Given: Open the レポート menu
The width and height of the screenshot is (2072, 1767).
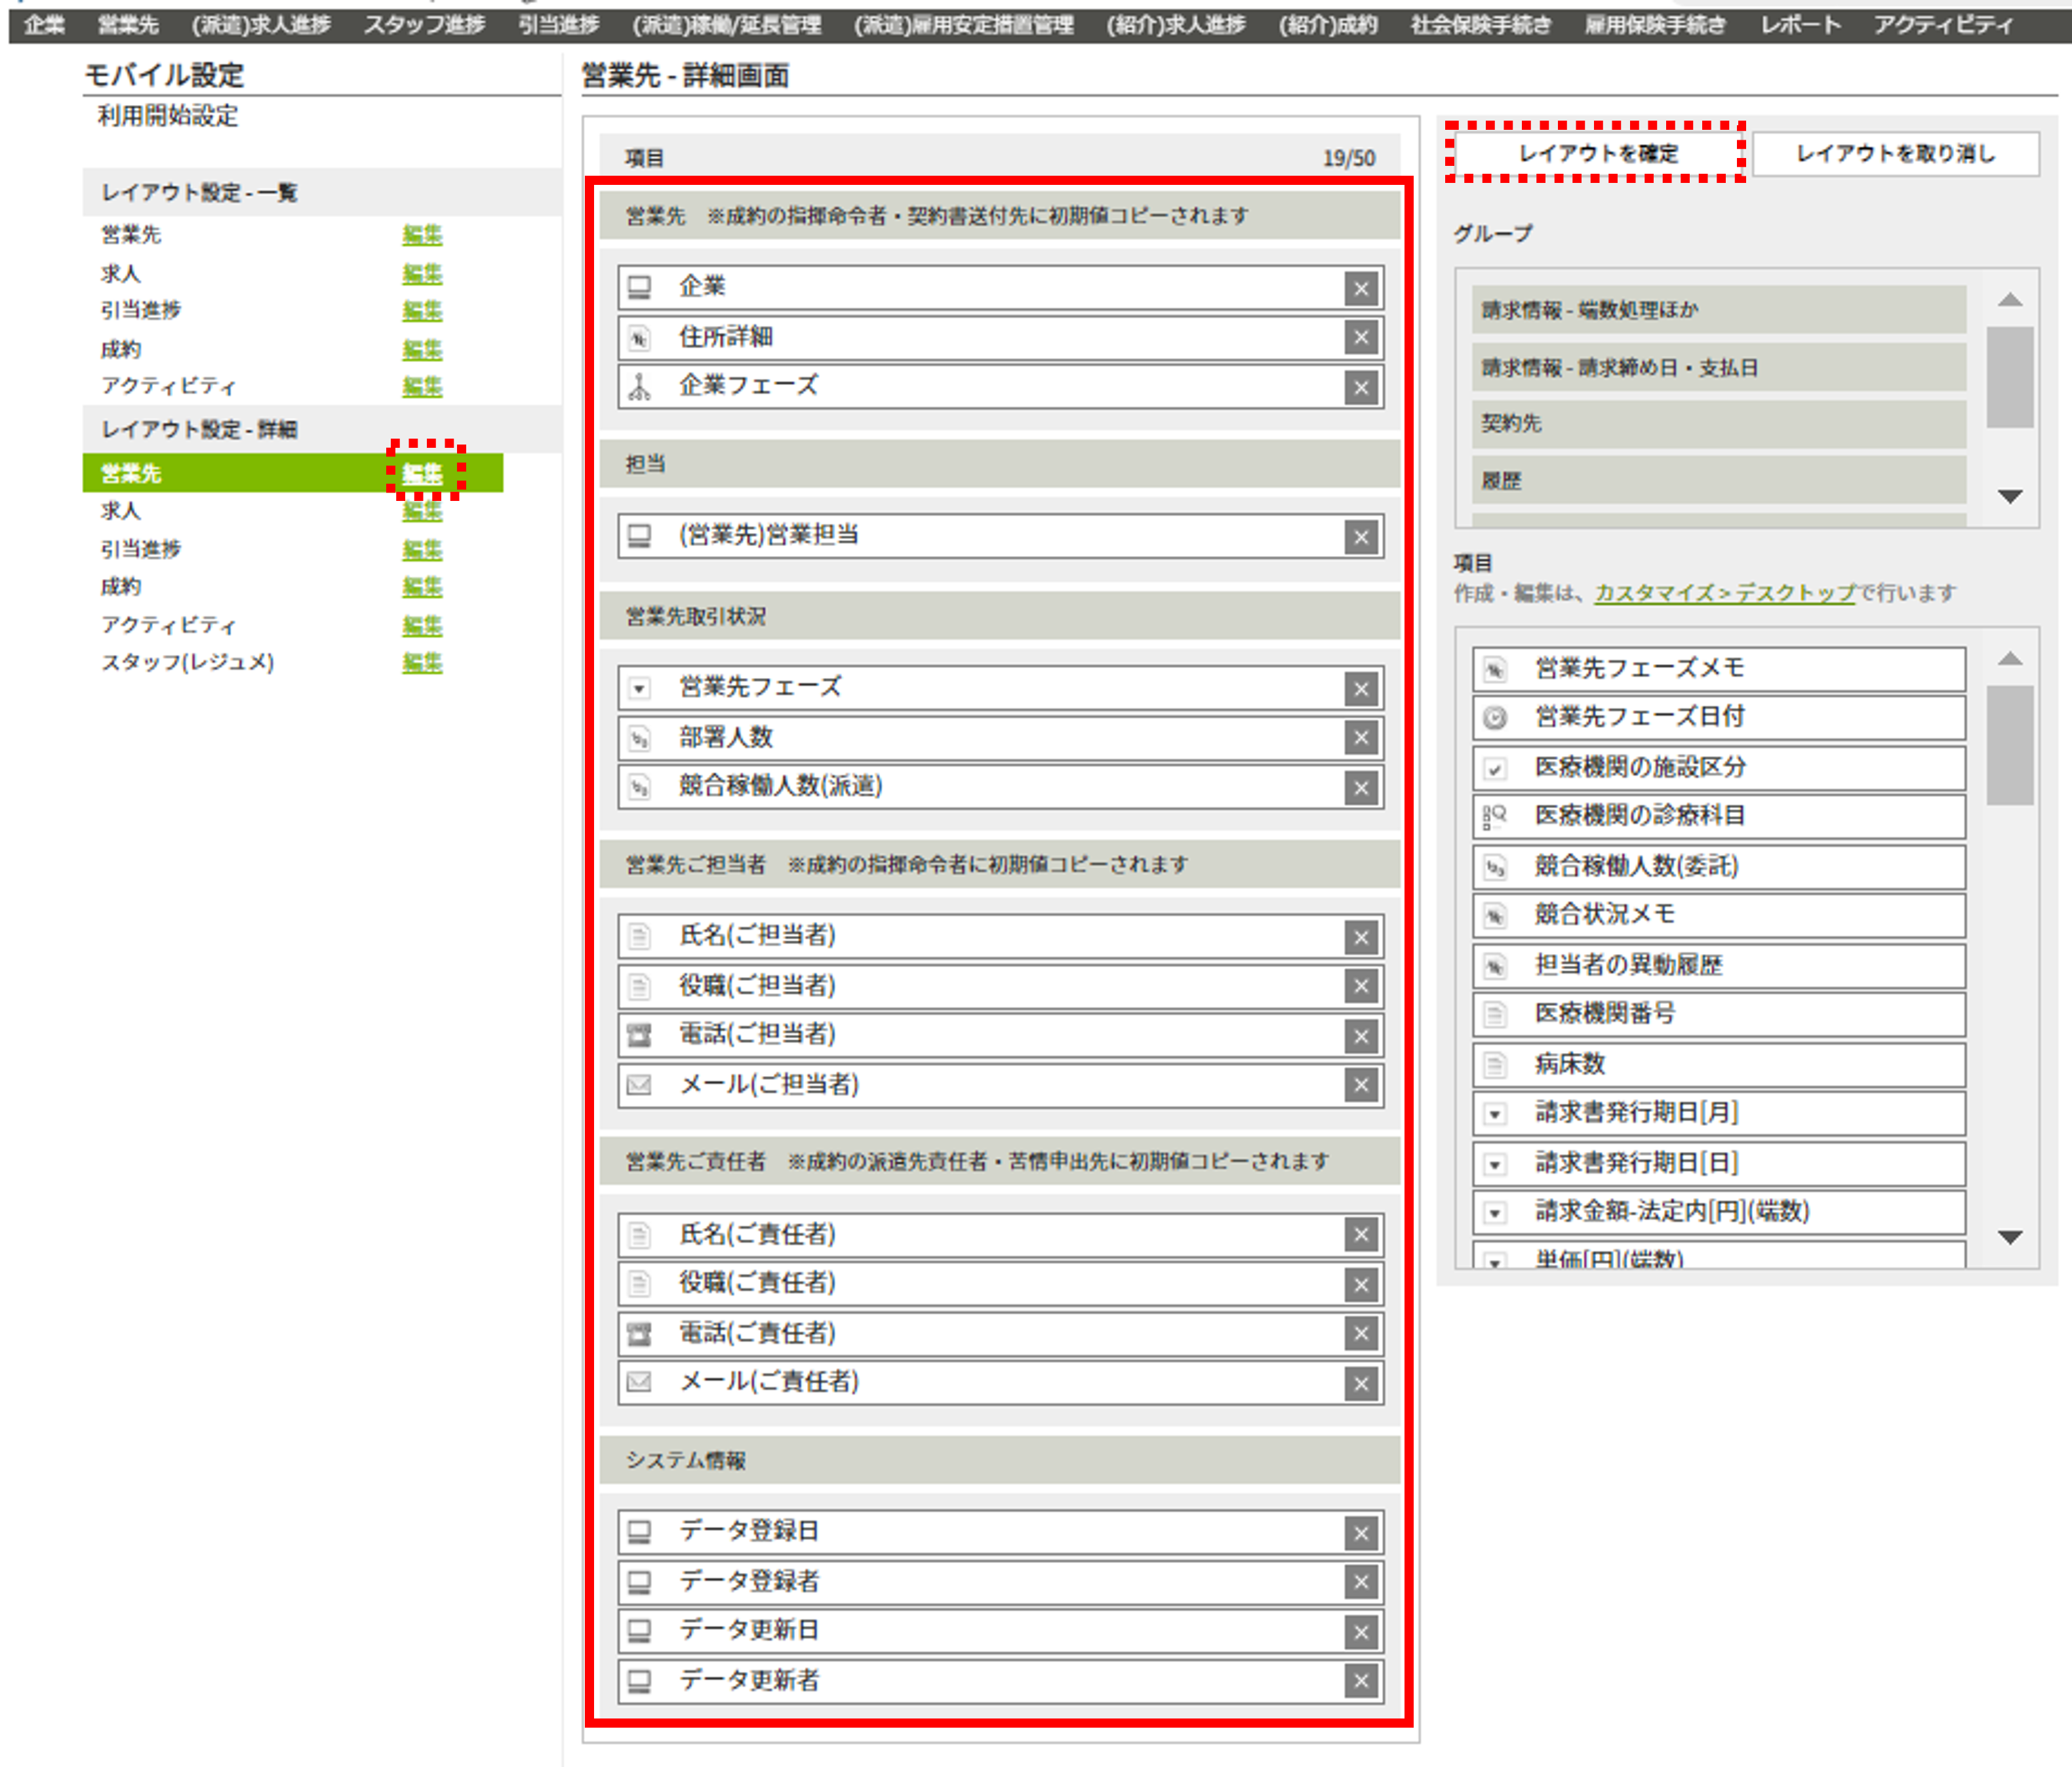Looking at the screenshot, I should [x=1800, y=25].
